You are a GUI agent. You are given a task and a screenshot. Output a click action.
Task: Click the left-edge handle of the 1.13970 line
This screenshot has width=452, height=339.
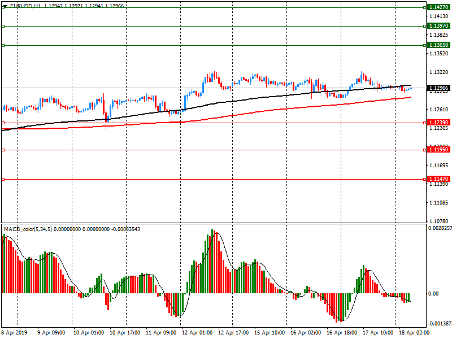pos(3,26)
